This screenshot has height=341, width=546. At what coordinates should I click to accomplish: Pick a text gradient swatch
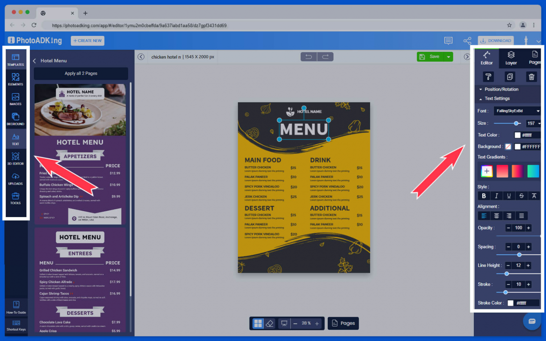coord(502,171)
